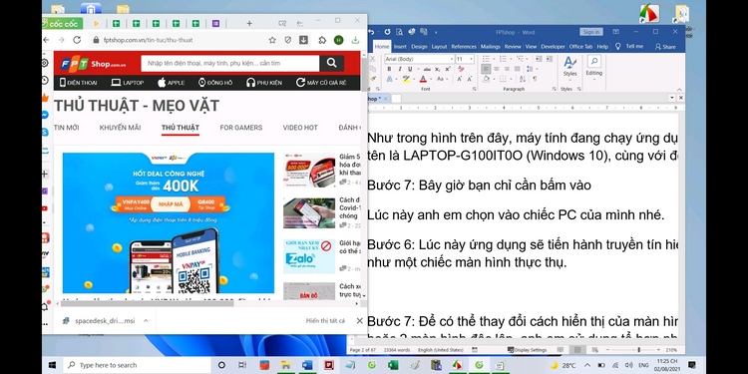Select KHUYẾN MÃI tab on FPT Shop
The height and width of the screenshot is (374, 748).
point(120,128)
